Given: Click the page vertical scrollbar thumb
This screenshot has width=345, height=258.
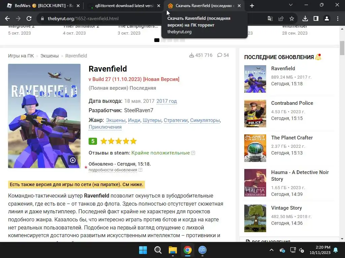Looking at the screenshot, I should [342, 48].
